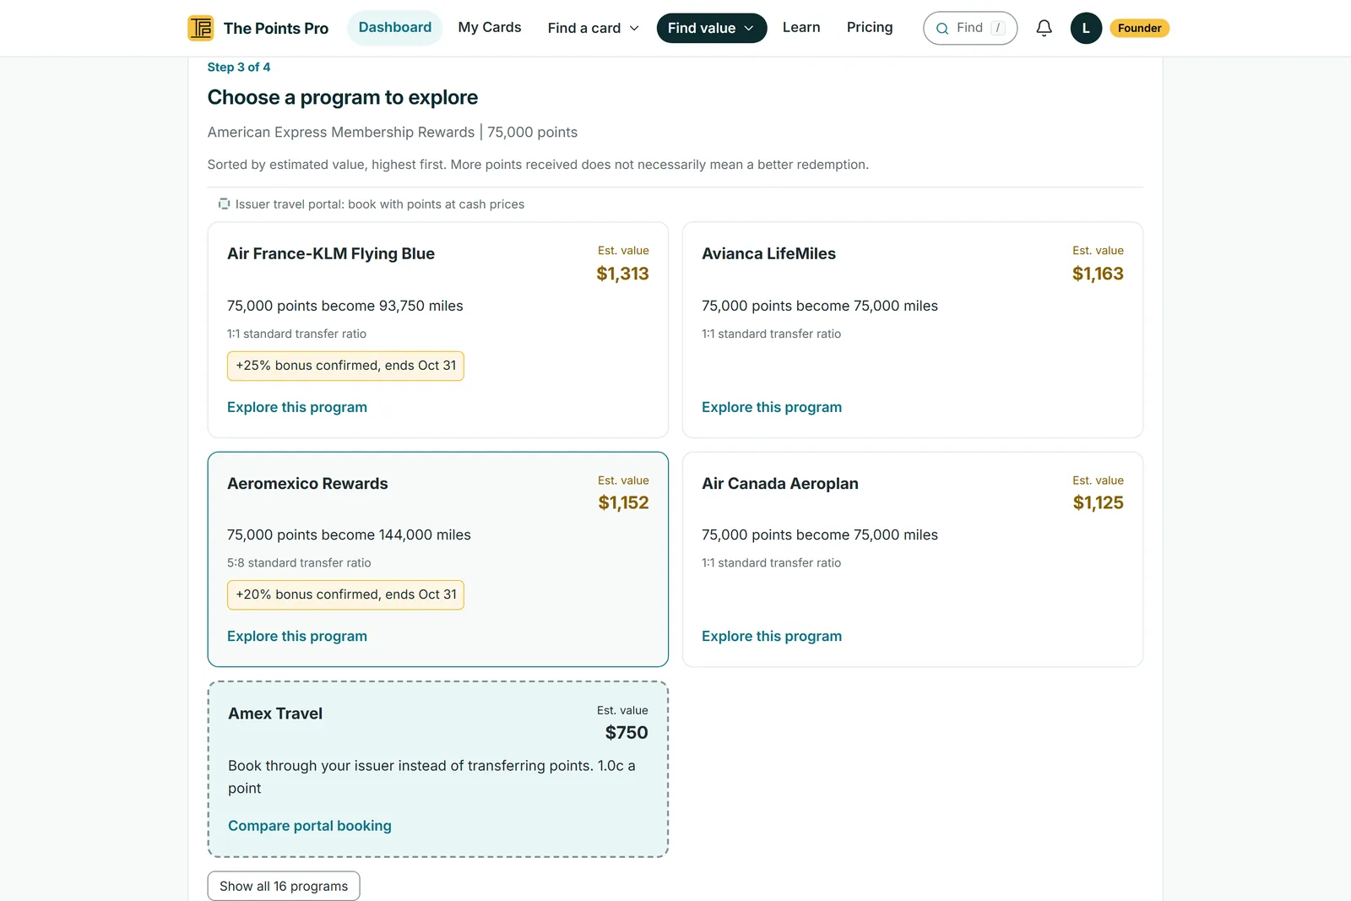Image resolution: width=1351 pixels, height=901 pixels.
Task: Explore the Avianca LifeMiles program
Action: click(x=772, y=407)
